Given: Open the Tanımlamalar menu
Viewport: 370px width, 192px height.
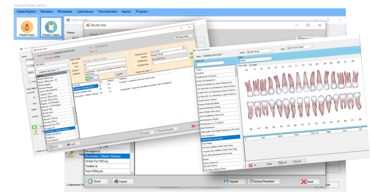Looking at the screenshot, I should 108,11.
